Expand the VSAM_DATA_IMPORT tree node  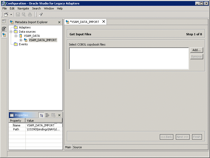click(21, 40)
